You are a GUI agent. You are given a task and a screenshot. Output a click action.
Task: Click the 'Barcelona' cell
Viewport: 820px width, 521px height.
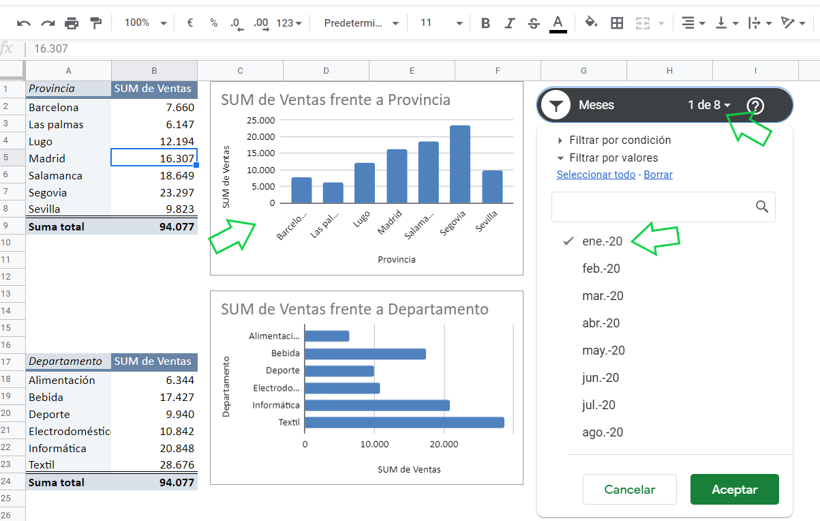coord(69,107)
